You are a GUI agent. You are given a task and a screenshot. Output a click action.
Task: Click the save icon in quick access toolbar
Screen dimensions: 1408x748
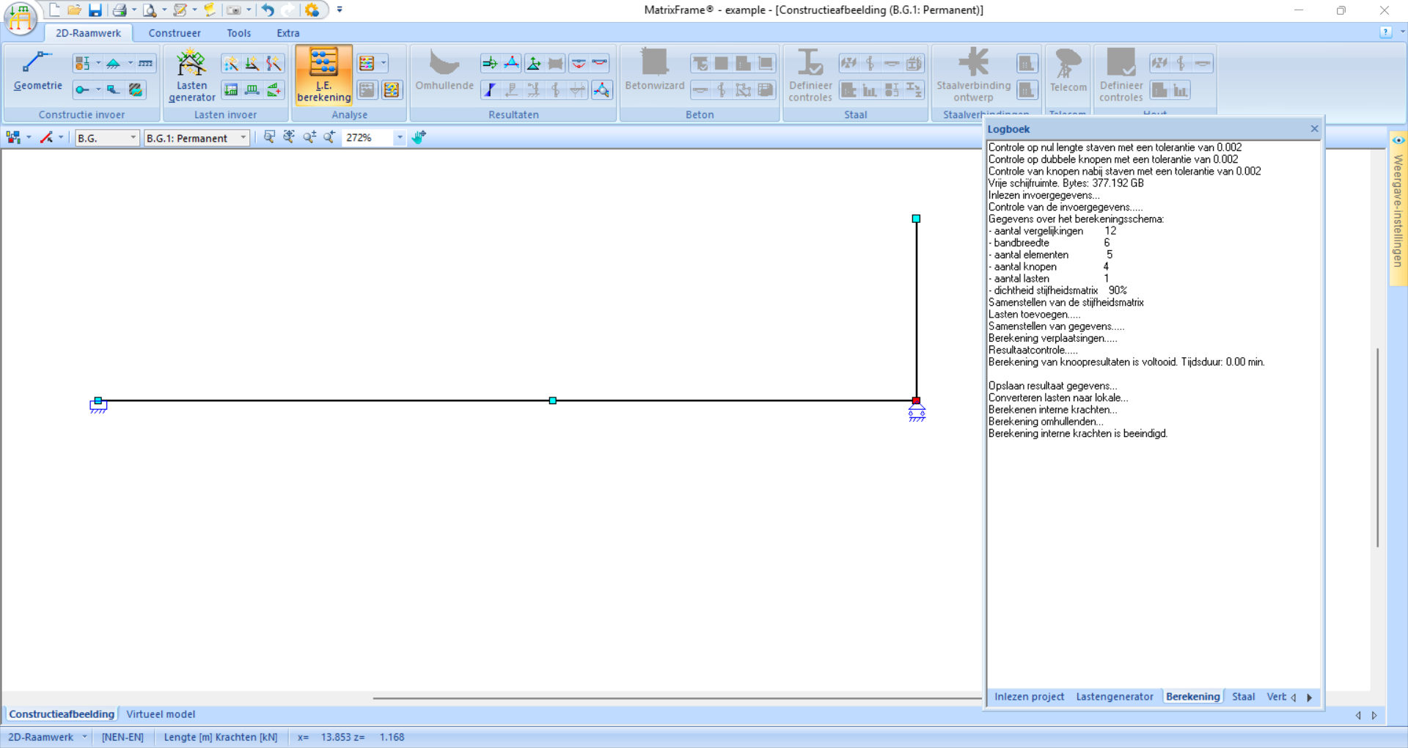tap(95, 10)
